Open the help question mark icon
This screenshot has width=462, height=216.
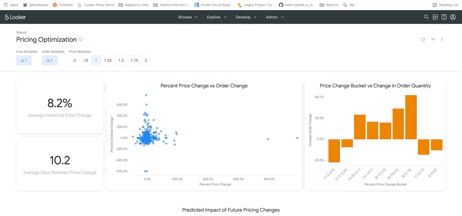pyautogui.click(x=444, y=17)
